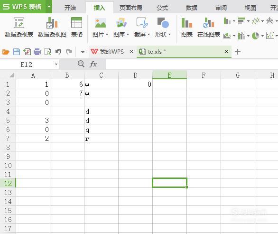
Task: Select column C header
Action: 101,75
